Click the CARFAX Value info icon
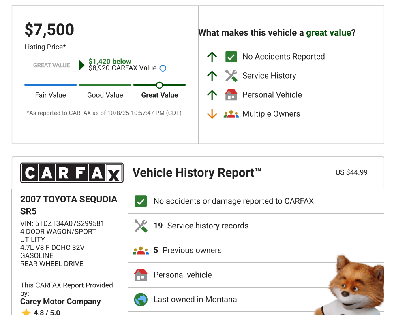 click(x=163, y=68)
